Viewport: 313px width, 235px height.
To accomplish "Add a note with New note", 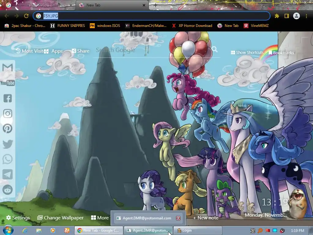I will pos(206,218).
